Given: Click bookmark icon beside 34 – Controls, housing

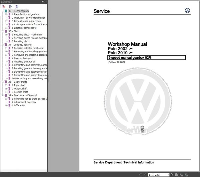Looking at the screenshot, I should tap(6, 45).
